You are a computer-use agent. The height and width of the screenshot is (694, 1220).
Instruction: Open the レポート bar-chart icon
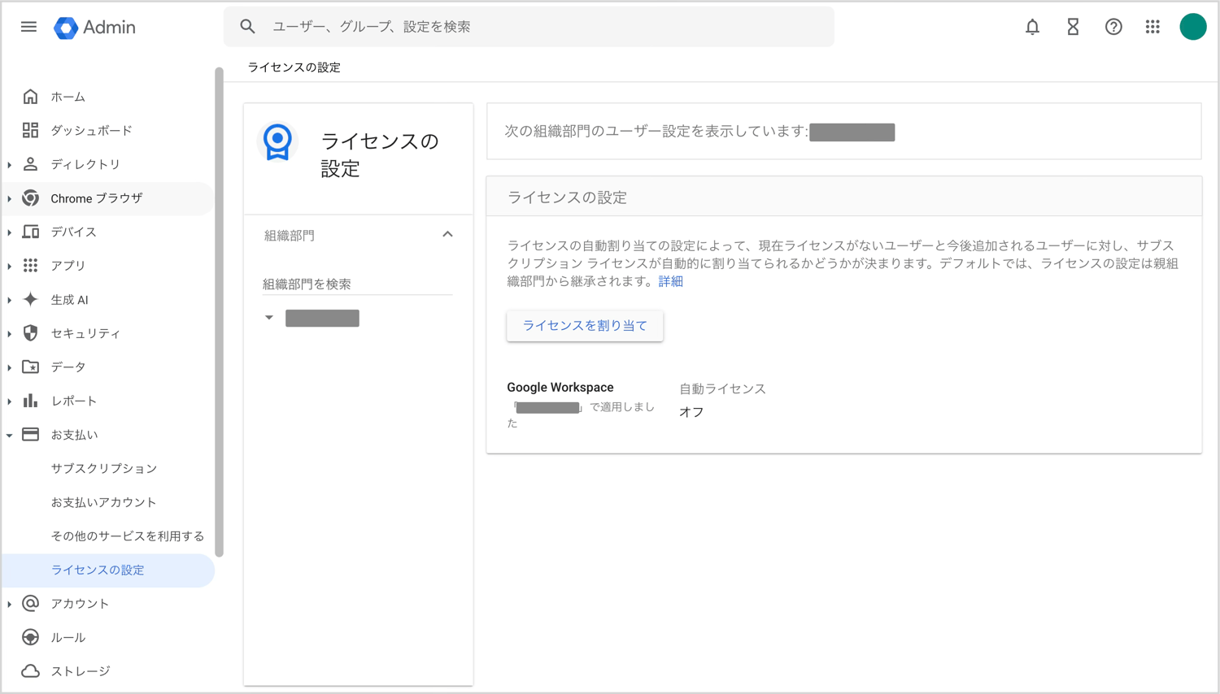pos(30,400)
